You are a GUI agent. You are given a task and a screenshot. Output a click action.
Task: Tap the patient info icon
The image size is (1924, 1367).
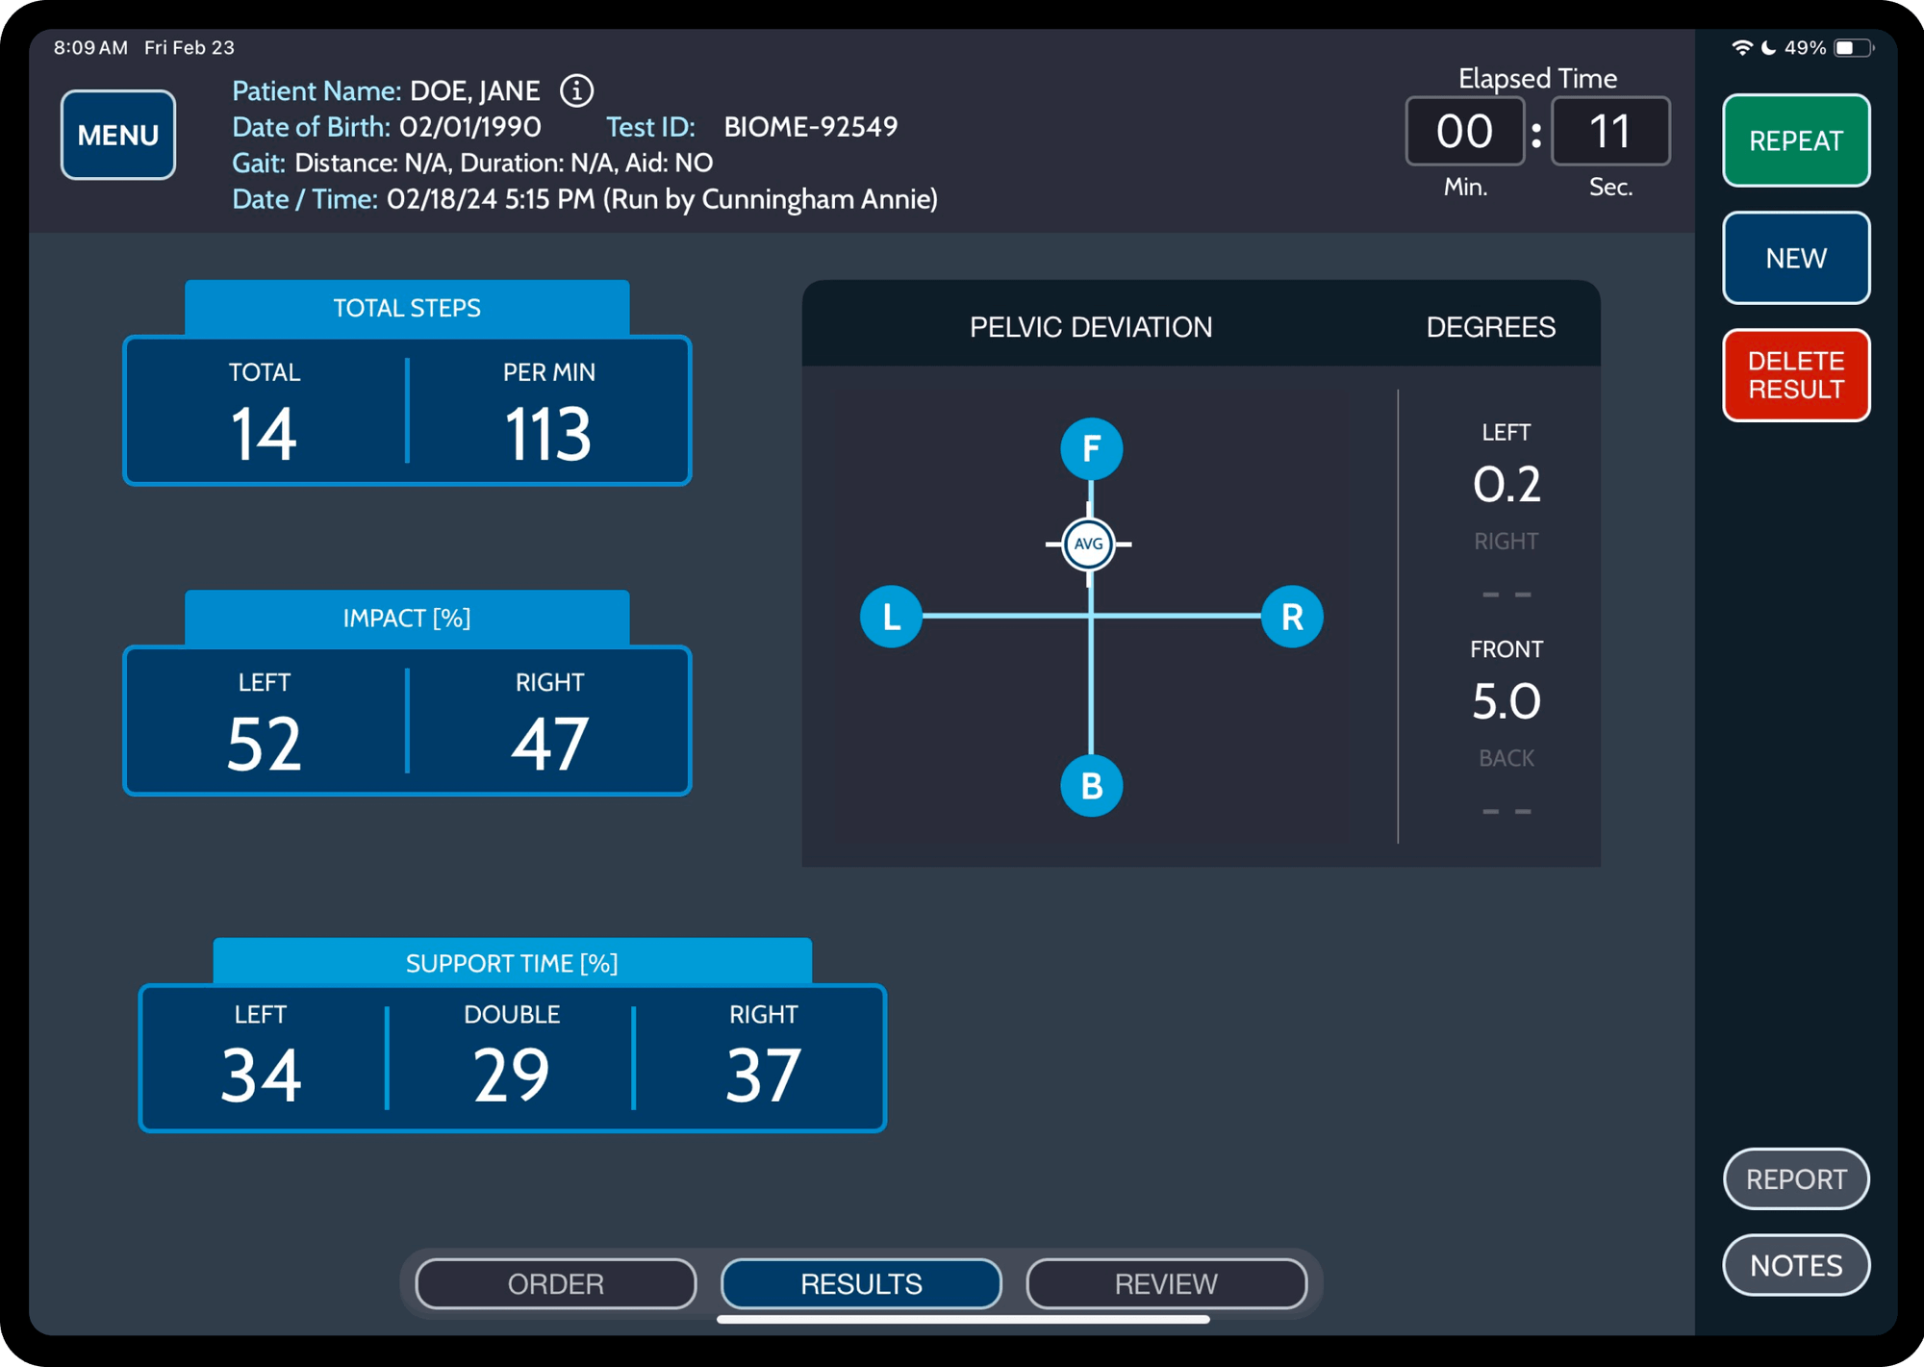576,90
